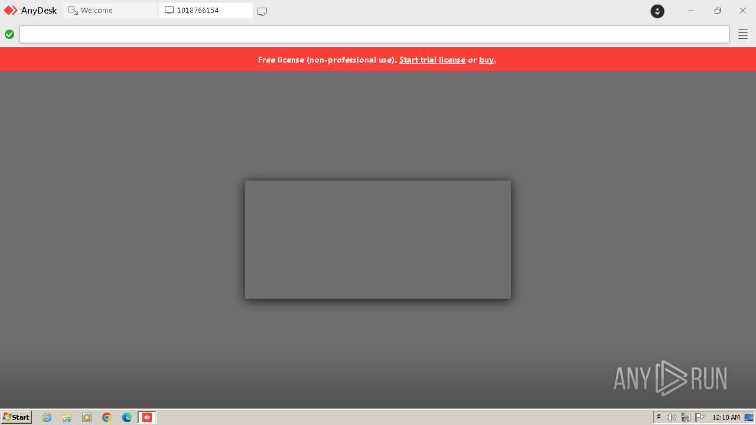Viewport: 756px width, 425px height.
Task: Launch Internet Explorer from taskbar
Action: [47, 417]
